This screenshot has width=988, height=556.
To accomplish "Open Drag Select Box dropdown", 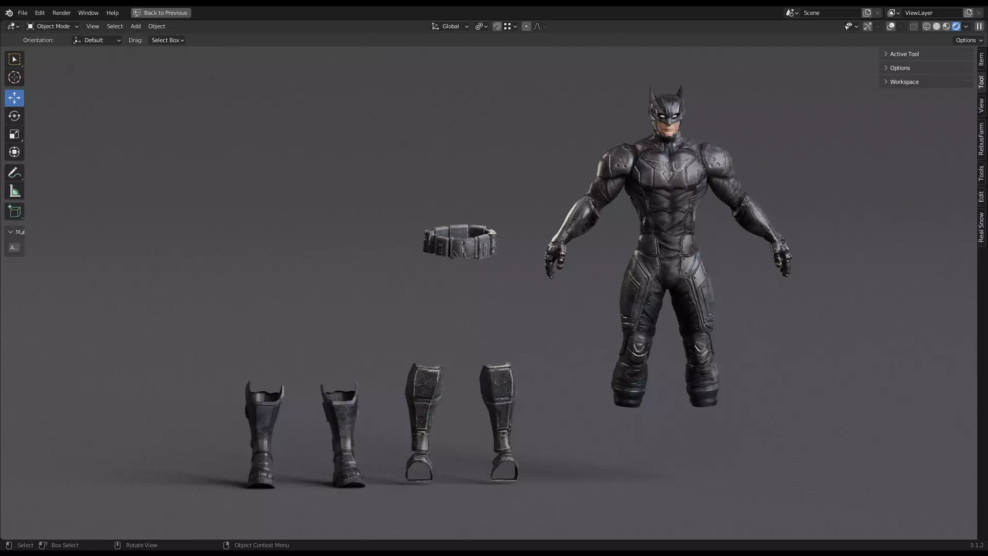I will (x=167, y=40).
